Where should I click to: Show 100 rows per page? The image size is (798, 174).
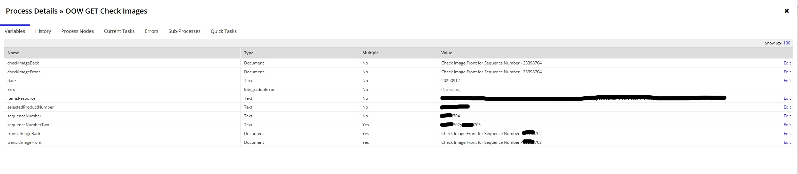[x=787, y=43]
